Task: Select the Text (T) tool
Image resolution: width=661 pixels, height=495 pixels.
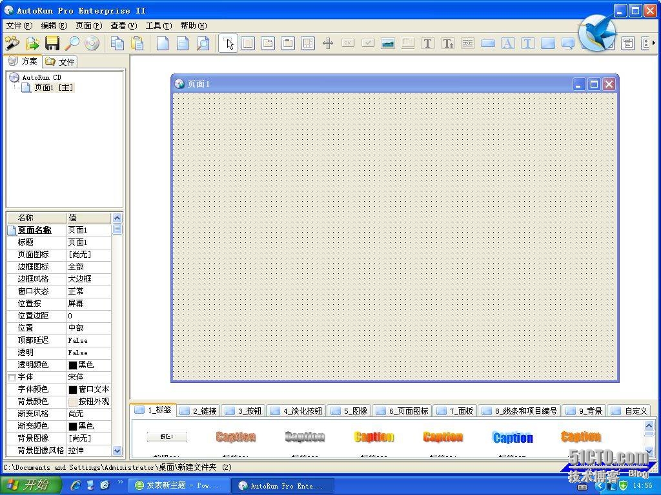Action: pos(428,43)
